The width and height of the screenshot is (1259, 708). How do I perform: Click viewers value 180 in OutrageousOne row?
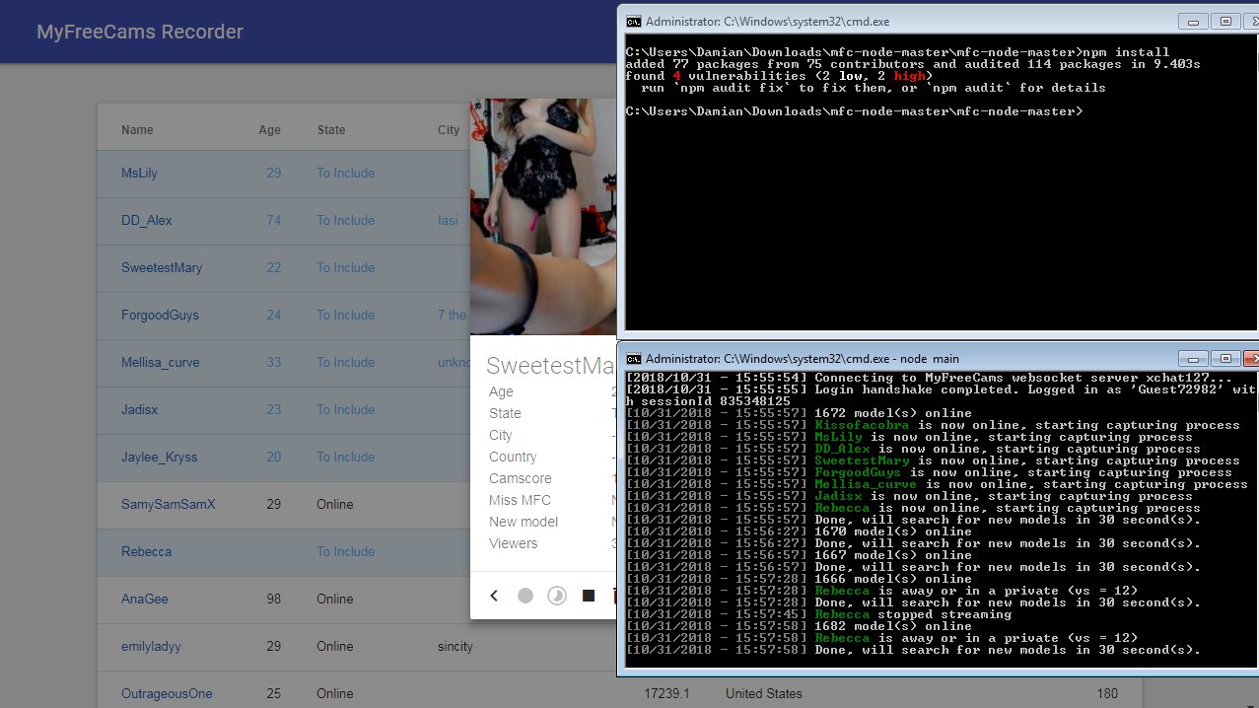tap(1107, 693)
